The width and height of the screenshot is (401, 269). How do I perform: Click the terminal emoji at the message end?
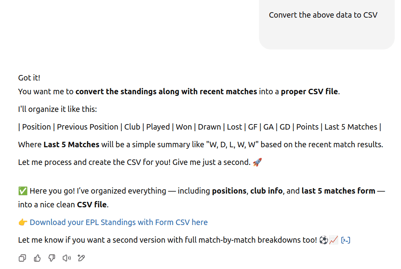tap(346, 240)
